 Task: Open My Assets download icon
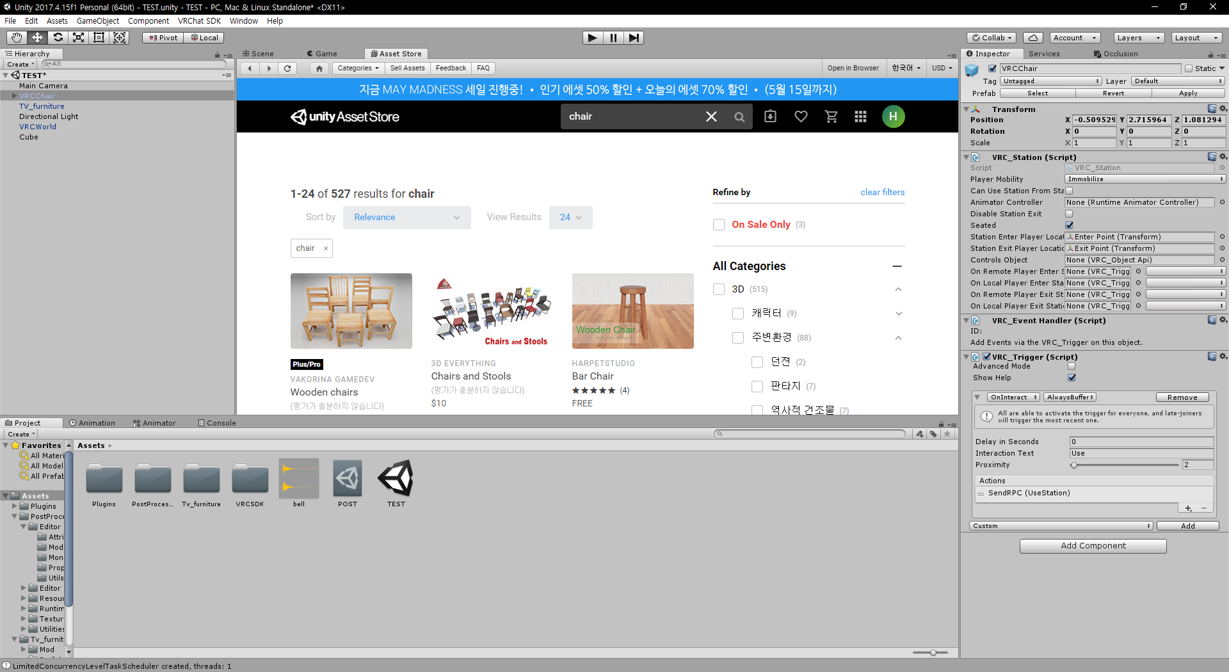(770, 116)
